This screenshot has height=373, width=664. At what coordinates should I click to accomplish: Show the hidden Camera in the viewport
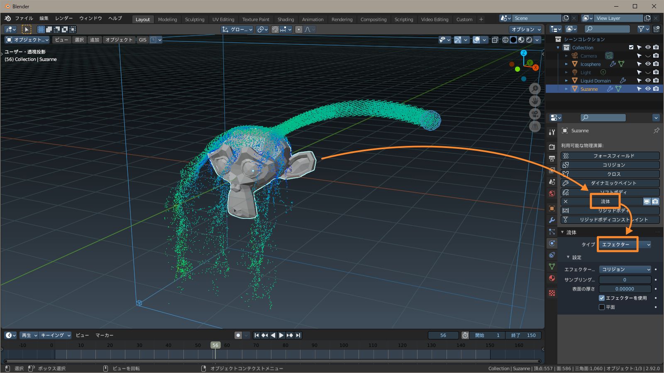pyautogui.click(x=648, y=56)
